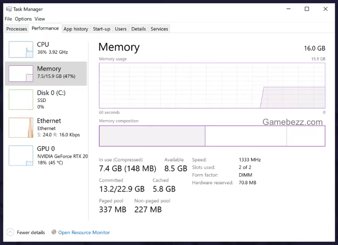This screenshot has height=245, width=338.
Task: Switch to the Services tab
Action: (x=159, y=29)
